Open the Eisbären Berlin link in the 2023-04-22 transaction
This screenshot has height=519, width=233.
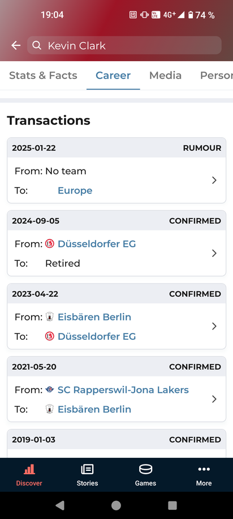(94, 317)
